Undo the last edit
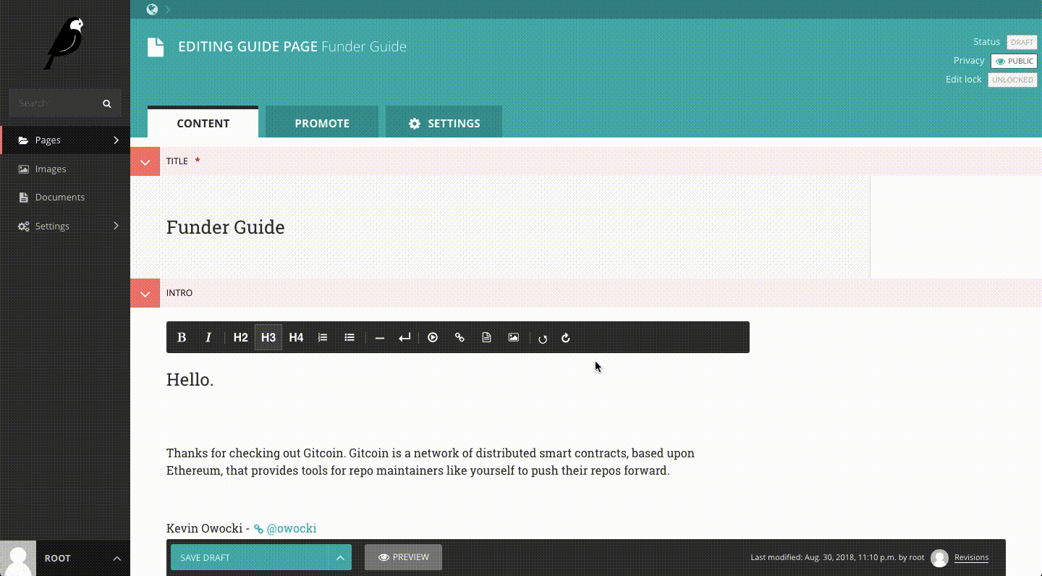 (543, 338)
